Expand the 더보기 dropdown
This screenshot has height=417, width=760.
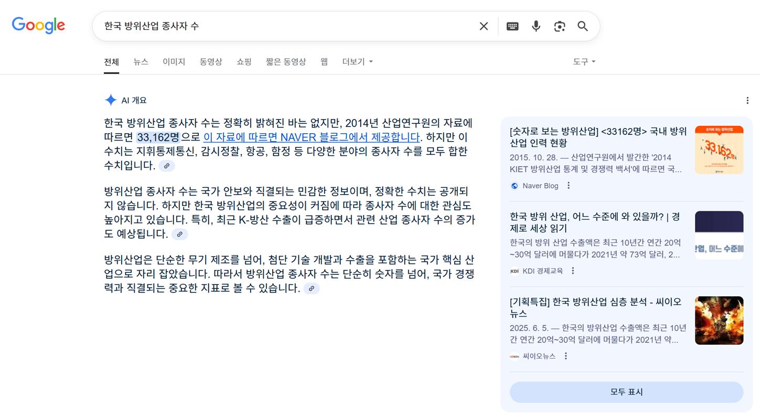[x=358, y=62]
